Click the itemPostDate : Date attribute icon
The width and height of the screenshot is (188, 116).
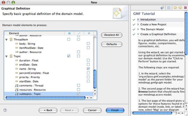(x=17, y=48)
